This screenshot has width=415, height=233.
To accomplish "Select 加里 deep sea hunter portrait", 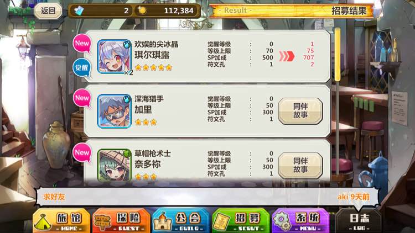I will pos(115,111).
